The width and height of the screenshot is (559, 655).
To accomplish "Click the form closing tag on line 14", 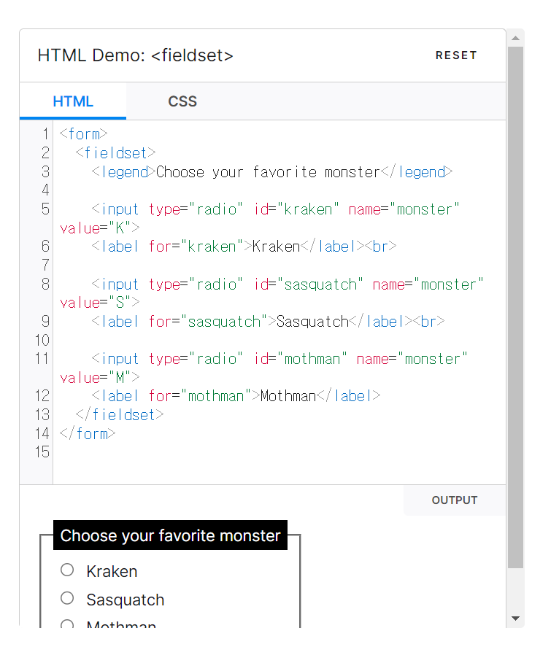I will pos(86,433).
